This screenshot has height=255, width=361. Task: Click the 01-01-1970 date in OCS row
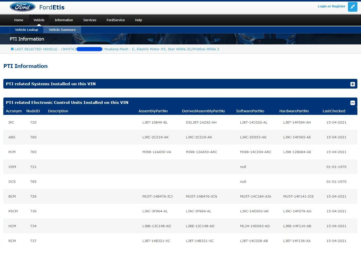(336, 181)
